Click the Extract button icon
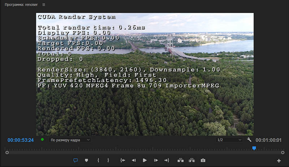This screenshot has width=289, height=167. click(x=192, y=160)
